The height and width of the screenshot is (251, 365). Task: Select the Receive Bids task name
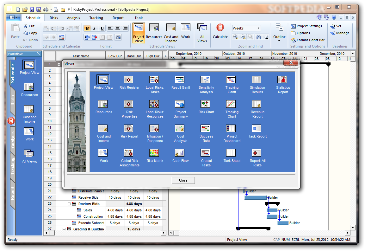pyautogui.click(x=88, y=197)
